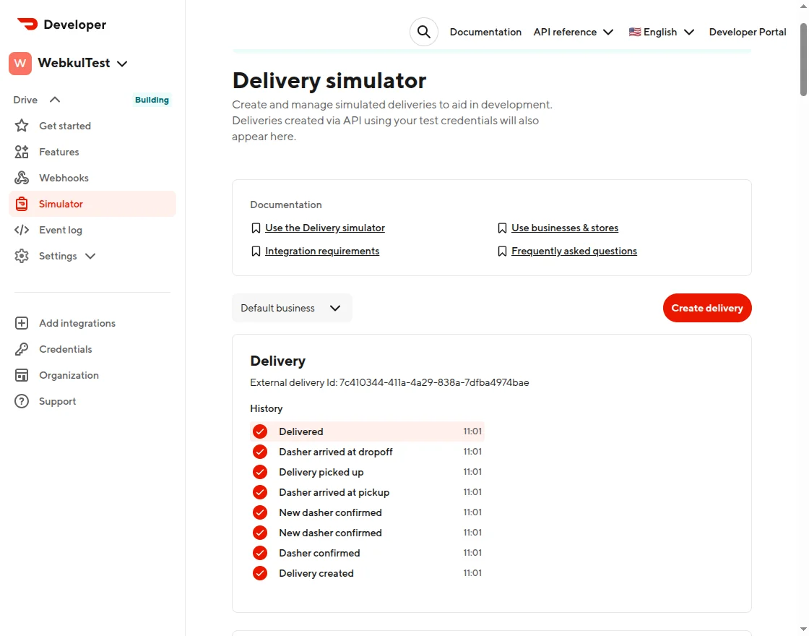This screenshot has height=636, width=809.
Task: Click bookmark icon beside Integration requirements
Action: coord(256,252)
